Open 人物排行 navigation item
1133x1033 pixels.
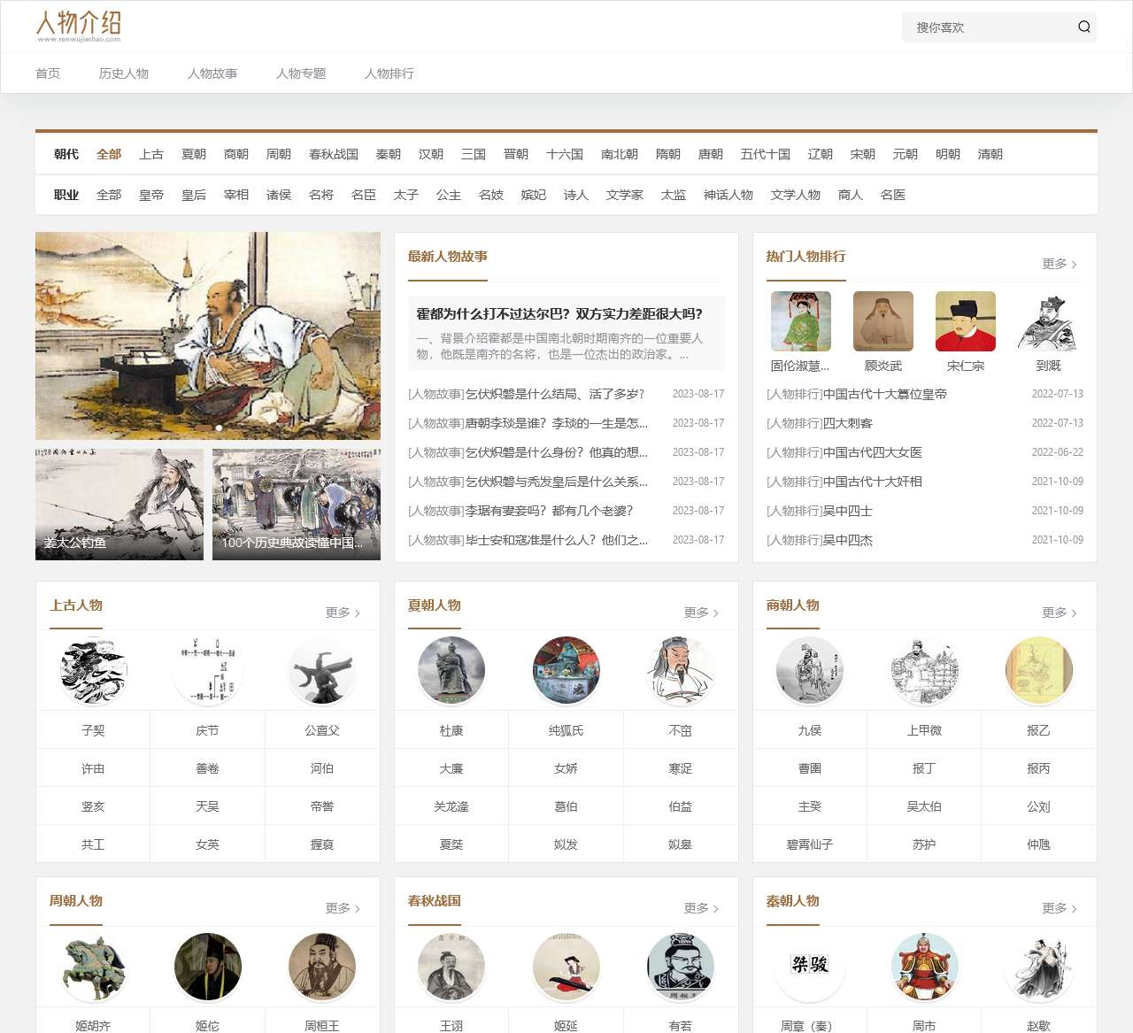click(389, 73)
